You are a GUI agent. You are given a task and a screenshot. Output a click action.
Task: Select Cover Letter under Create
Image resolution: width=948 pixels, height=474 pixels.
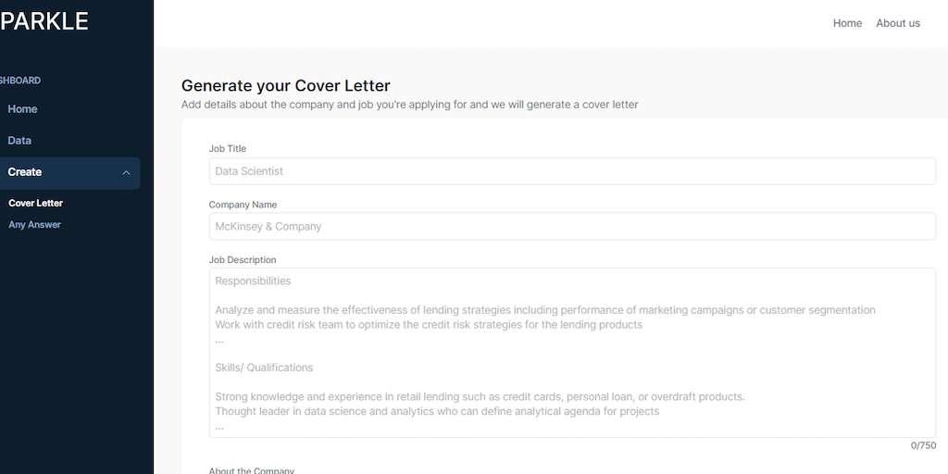[35, 204]
